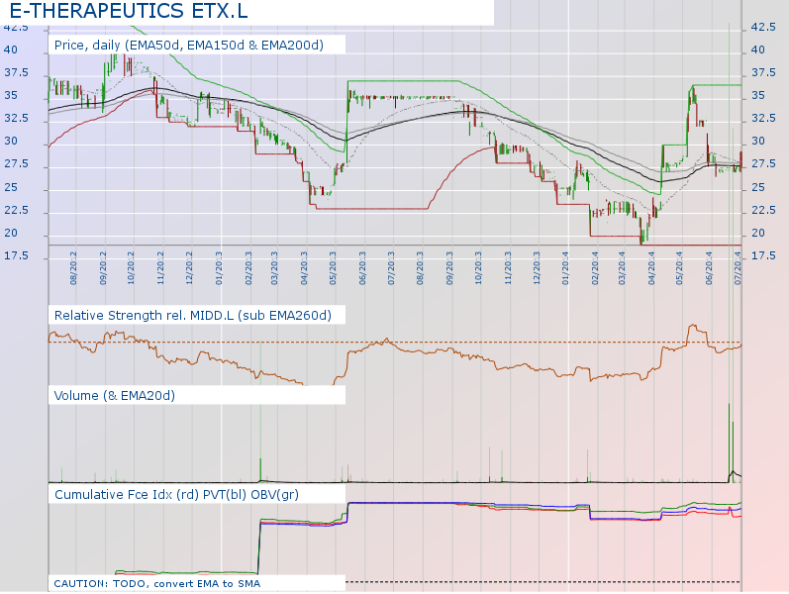This screenshot has height=594, width=789.
Task: Click the 06/2024 date label on x-axis
Action: pyautogui.click(x=710, y=268)
